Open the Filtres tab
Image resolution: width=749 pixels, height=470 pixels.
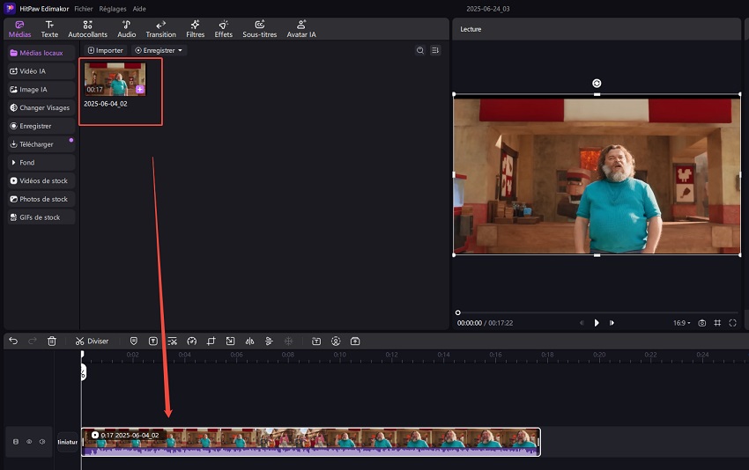pos(195,29)
